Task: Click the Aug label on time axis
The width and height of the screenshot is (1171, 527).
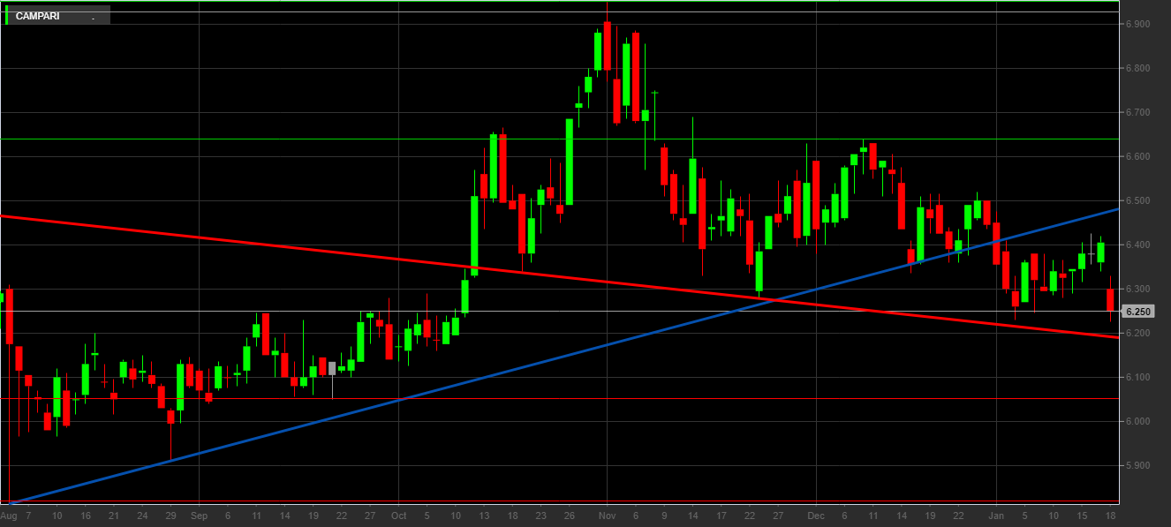Action: point(9,516)
